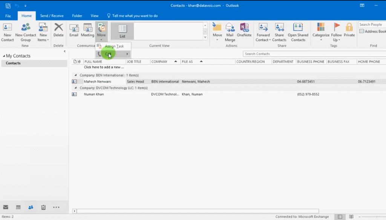Click home phone 06-7123491
386x220 pixels.
pyautogui.click(x=366, y=82)
